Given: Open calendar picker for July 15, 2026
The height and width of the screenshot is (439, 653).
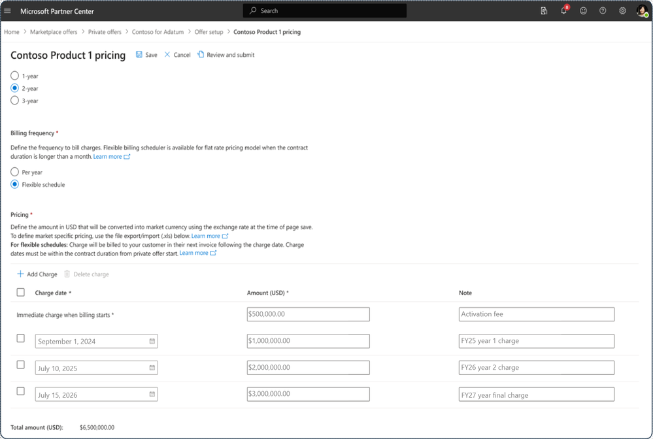Looking at the screenshot, I should coord(152,394).
